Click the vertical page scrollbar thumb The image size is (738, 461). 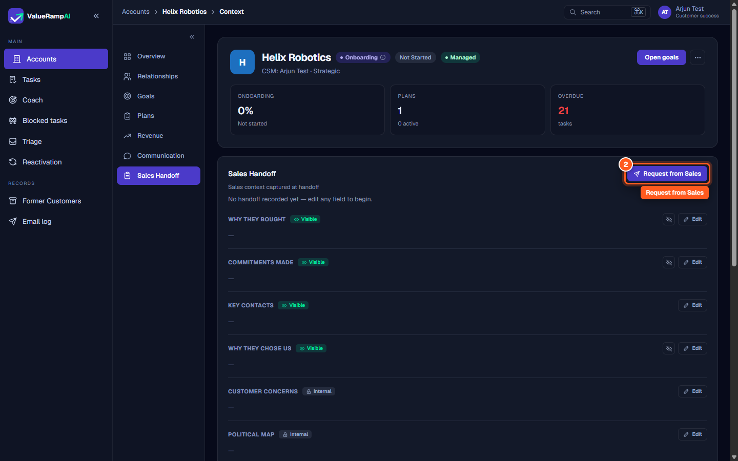[x=734, y=138]
